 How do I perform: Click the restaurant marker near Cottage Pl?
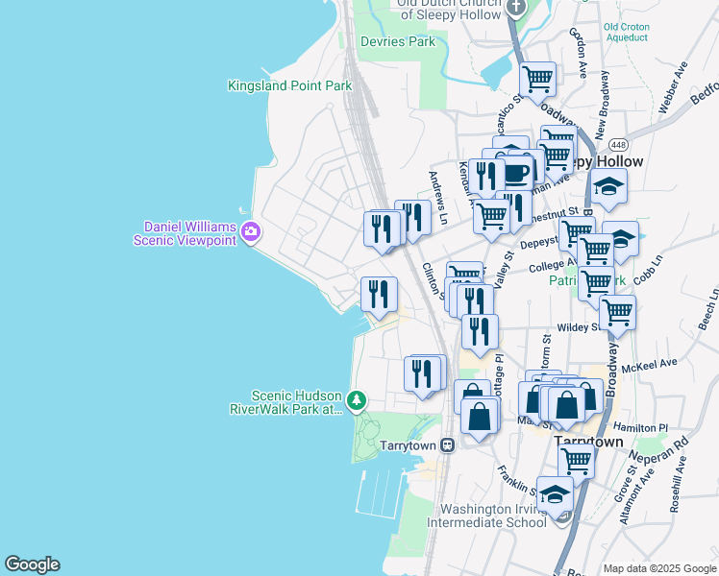tap(479, 331)
